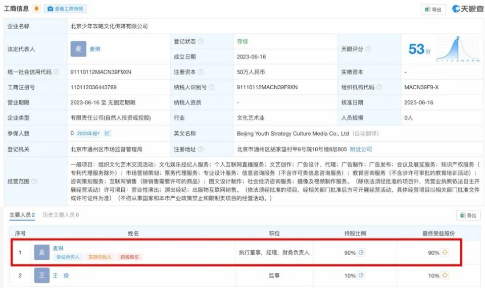Open 王俊 profile link
Image resolution: width=485 pixels, height=288 pixels.
click(x=61, y=276)
